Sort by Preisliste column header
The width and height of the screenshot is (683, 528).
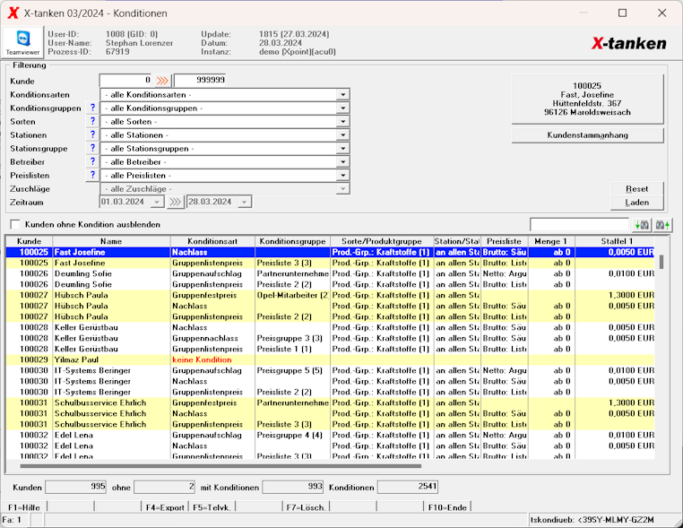coord(505,241)
